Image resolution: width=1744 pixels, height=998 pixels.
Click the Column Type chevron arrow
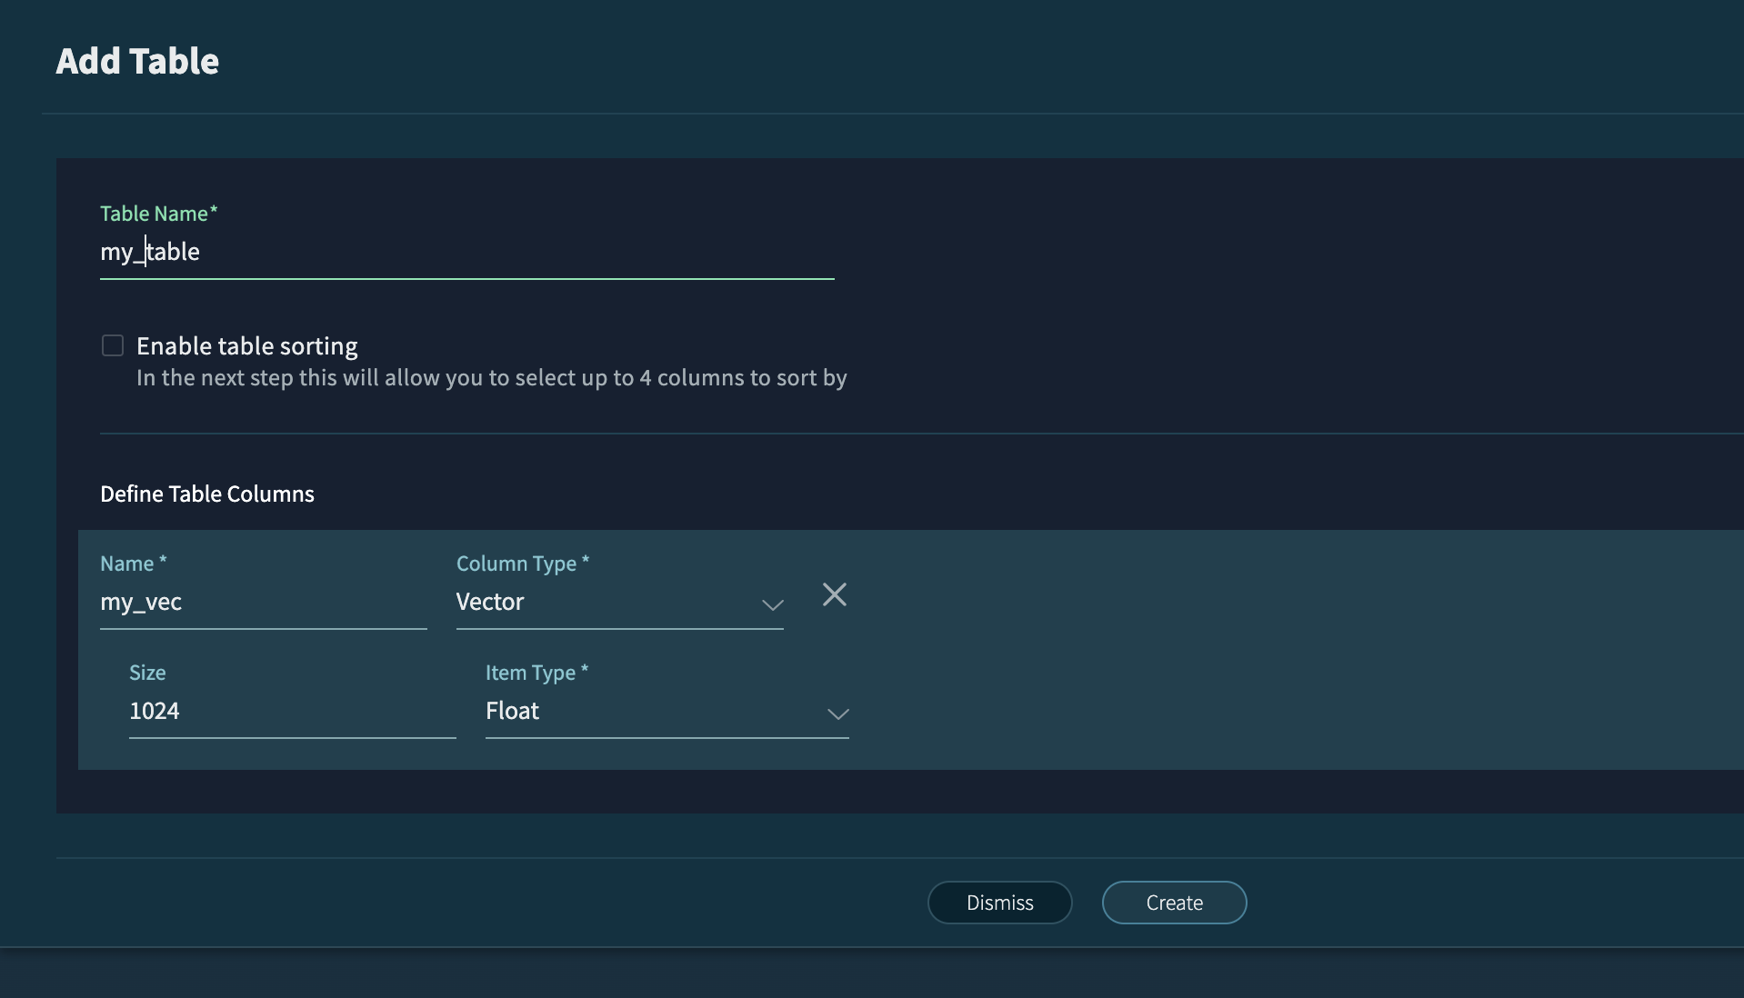pos(772,604)
